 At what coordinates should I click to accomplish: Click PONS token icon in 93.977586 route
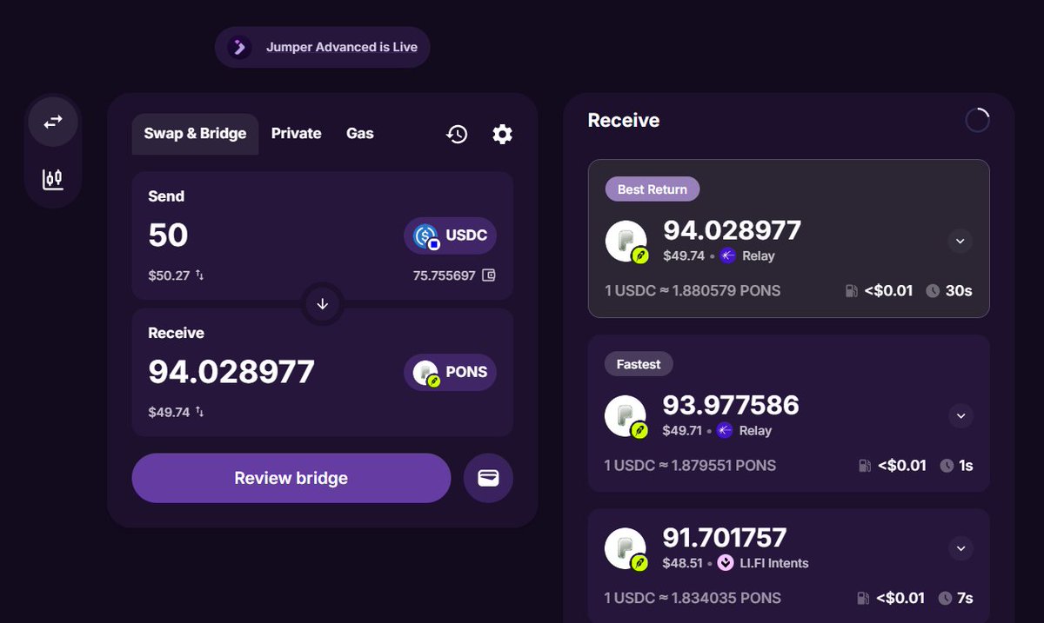point(626,416)
